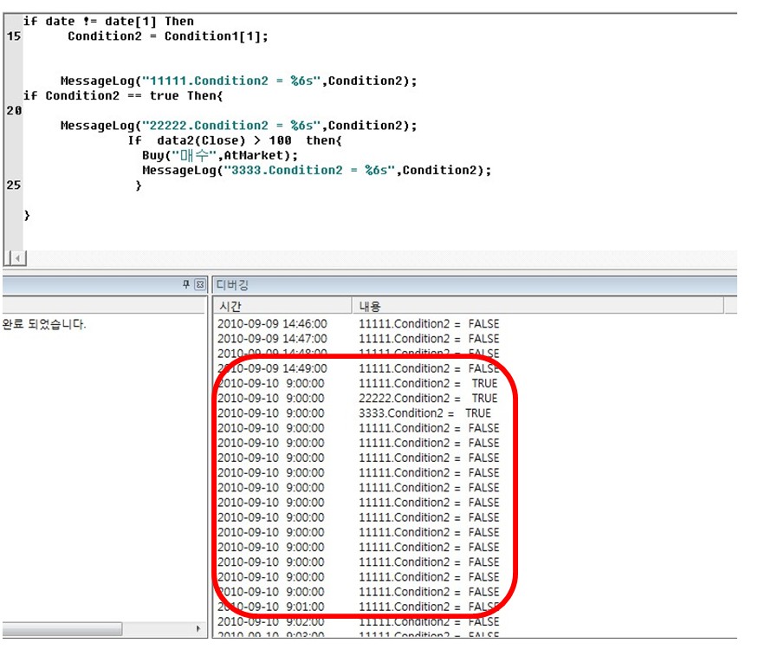Screen dimensions: 758x656
Task: Close the left output panel with X icon
Action: click(200, 284)
